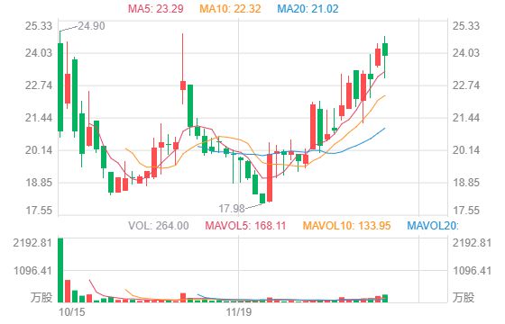The image size is (505, 324).
Task: Click right volume axis value 1096.41
Action: (x=473, y=271)
